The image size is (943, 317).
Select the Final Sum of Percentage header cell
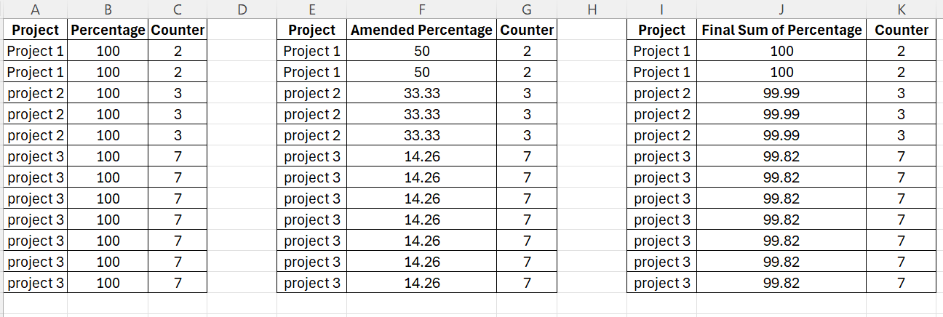(x=781, y=31)
